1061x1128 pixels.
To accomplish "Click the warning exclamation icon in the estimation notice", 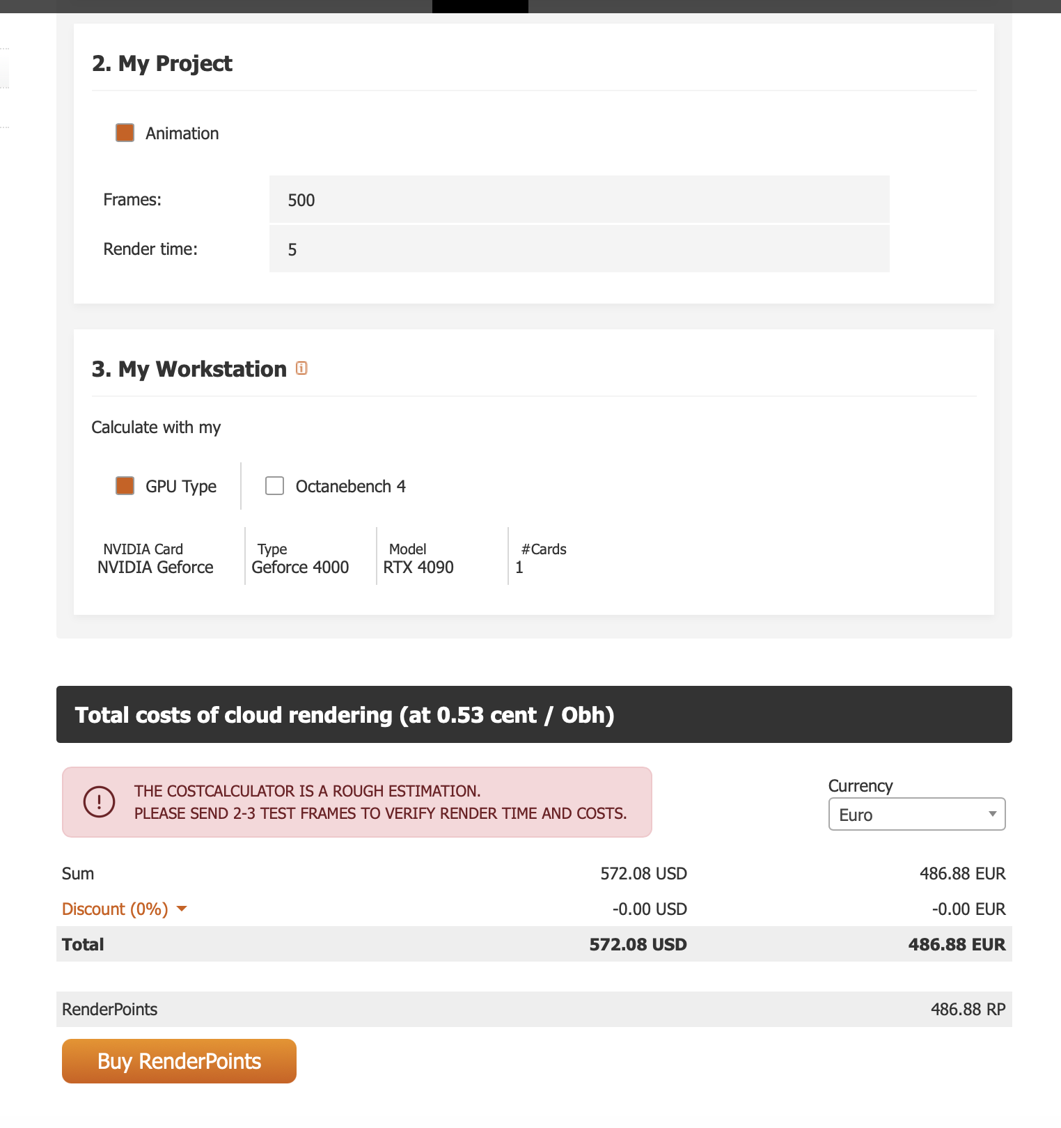I will tap(100, 801).
